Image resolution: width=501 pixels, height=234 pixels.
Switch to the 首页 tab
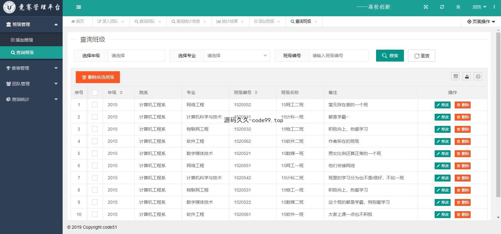click(x=78, y=22)
